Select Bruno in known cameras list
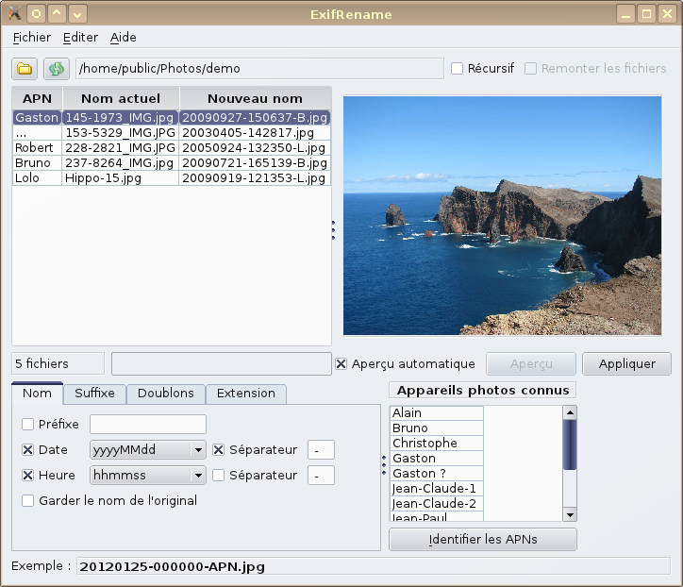 pos(437,428)
